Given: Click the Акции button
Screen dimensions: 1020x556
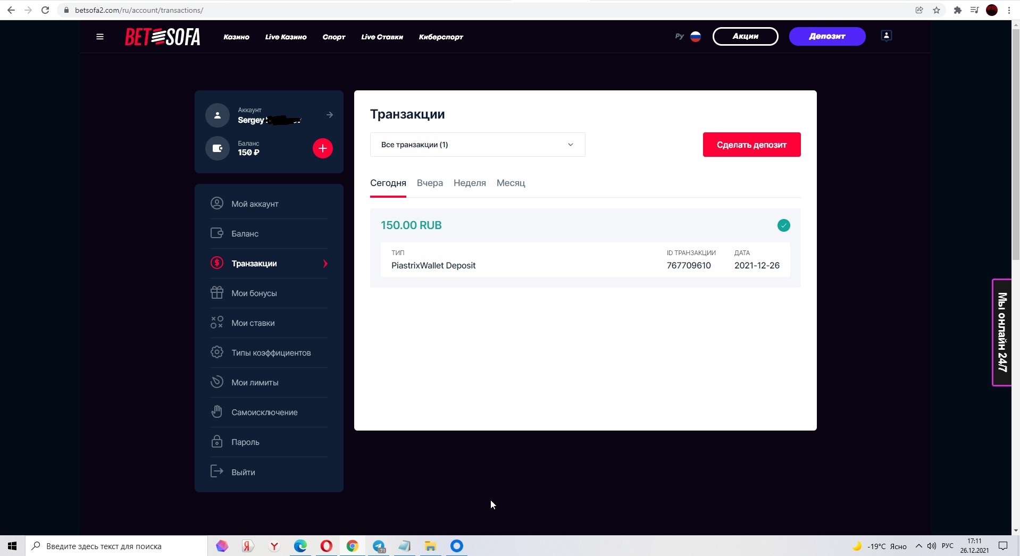Looking at the screenshot, I should coord(745,36).
